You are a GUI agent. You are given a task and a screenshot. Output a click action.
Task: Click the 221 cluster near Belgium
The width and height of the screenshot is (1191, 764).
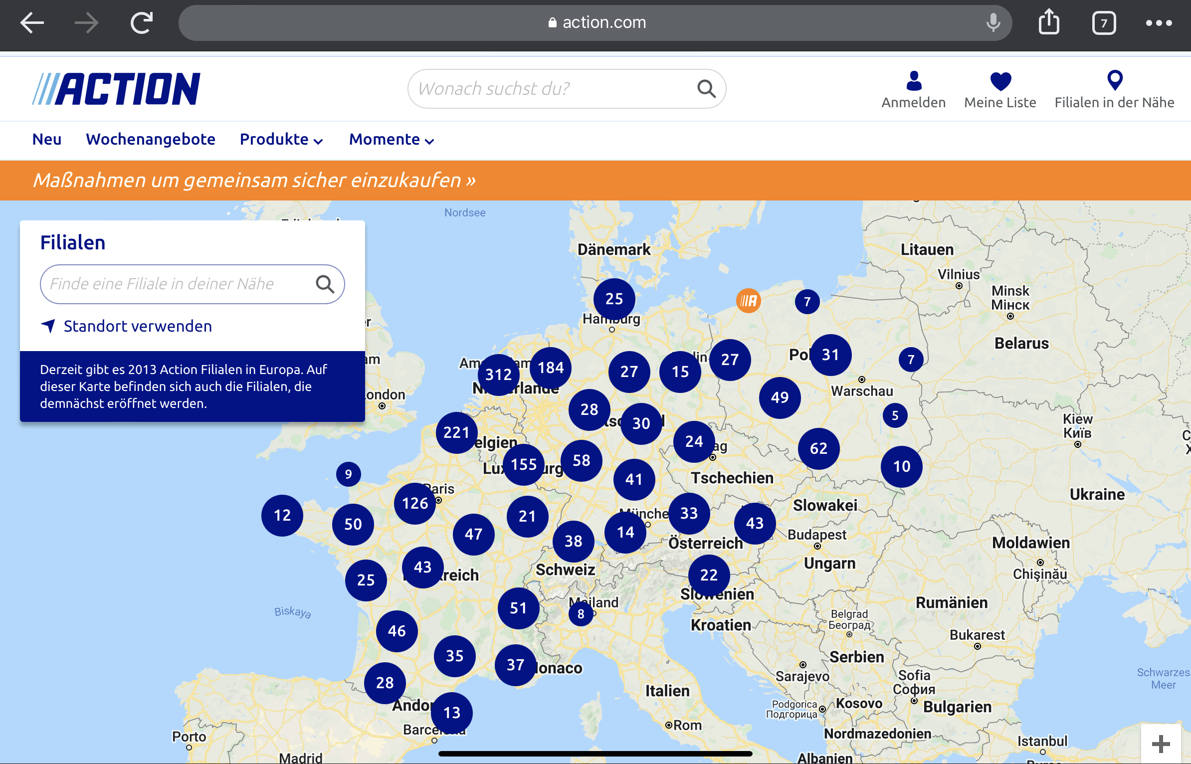click(x=456, y=432)
